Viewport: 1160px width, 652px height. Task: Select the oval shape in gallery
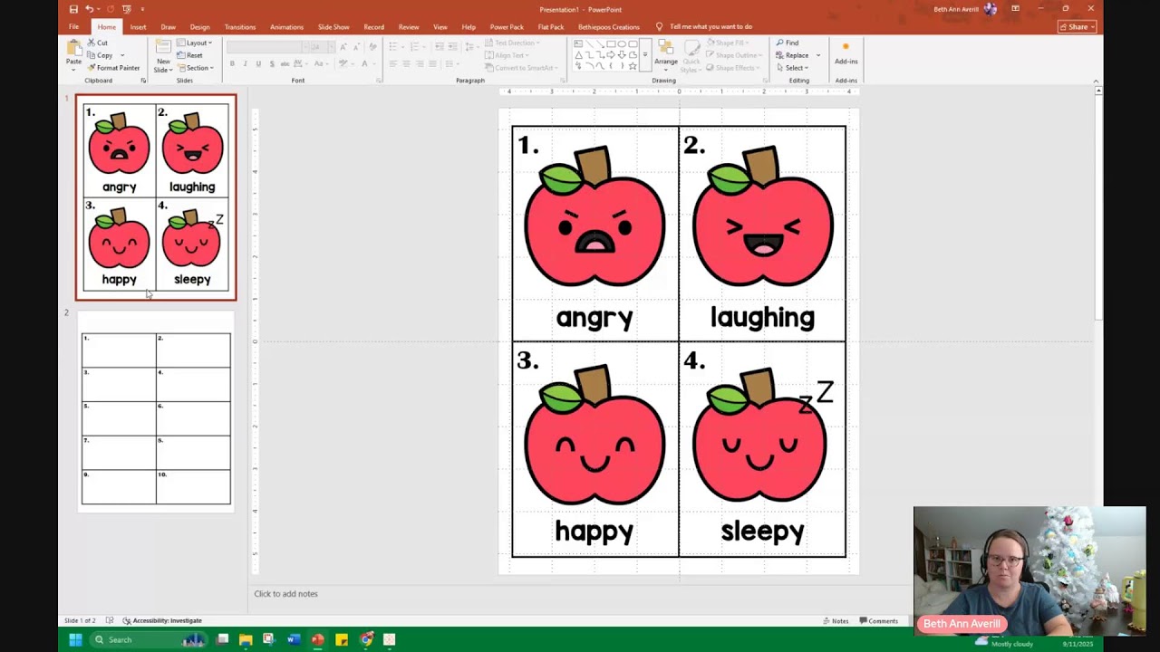coord(622,43)
